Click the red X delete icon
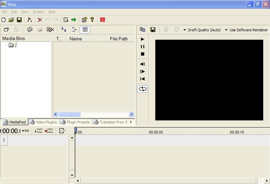Viewport: 270px width, 184px height. [40, 20]
